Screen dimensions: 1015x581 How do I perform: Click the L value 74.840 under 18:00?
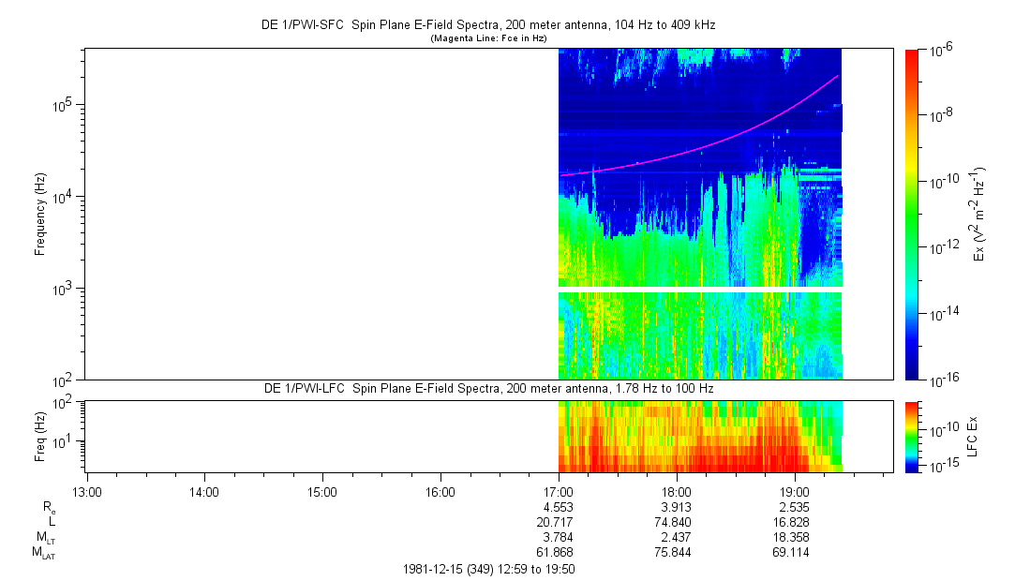pyautogui.click(x=677, y=522)
